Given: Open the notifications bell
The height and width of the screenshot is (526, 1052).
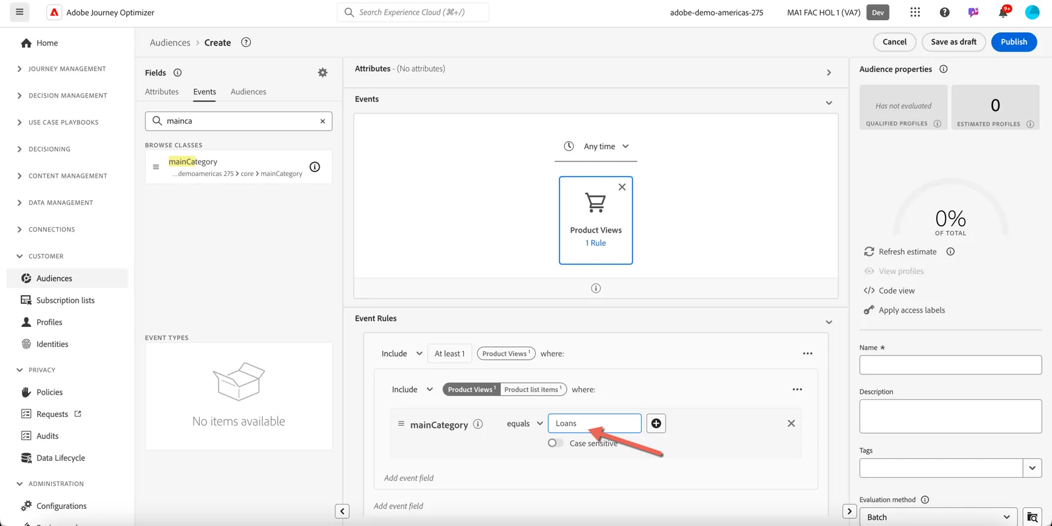Looking at the screenshot, I should 1003,12.
